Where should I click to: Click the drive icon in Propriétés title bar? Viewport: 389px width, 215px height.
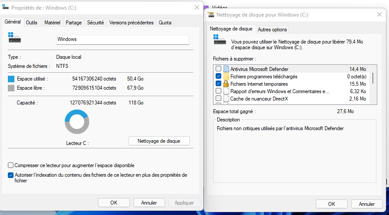coord(6,7)
